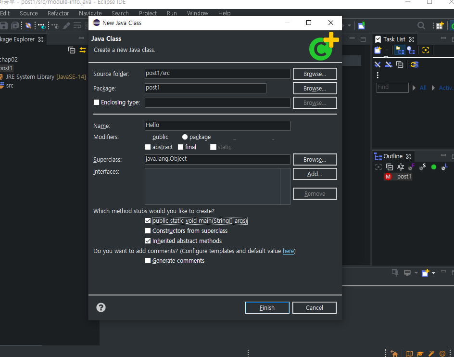Screen dimensions: 454x357
Task: Switch to the Task List tab
Action: [x=394, y=39]
